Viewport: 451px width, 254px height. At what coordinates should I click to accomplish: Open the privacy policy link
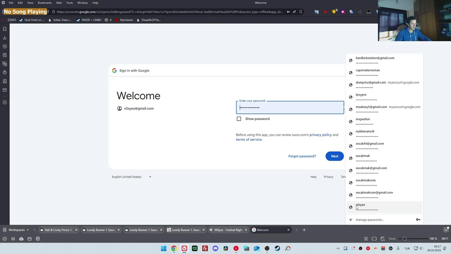[321, 135]
